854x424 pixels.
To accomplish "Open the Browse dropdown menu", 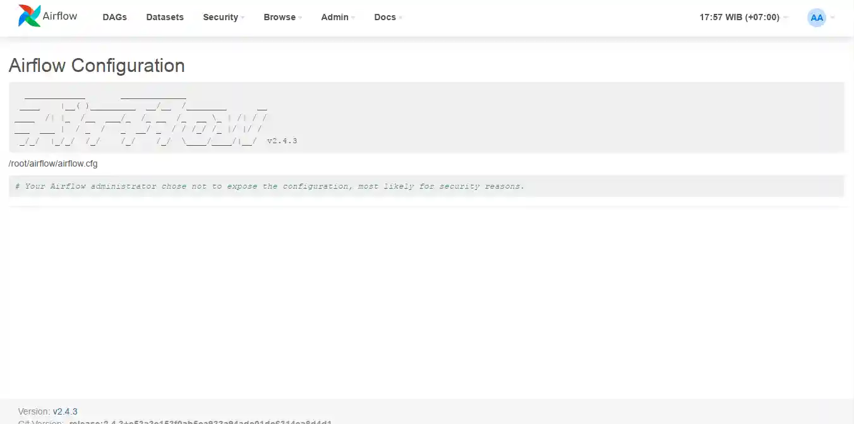I will click(x=283, y=17).
